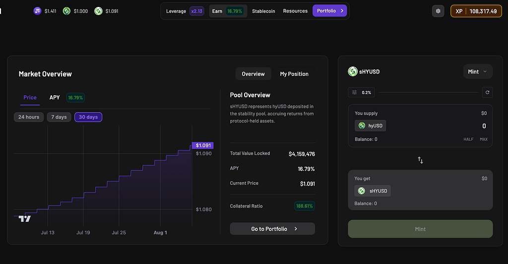
Task: Click the $1.091 price marker on chart
Action: tap(203, 145)
